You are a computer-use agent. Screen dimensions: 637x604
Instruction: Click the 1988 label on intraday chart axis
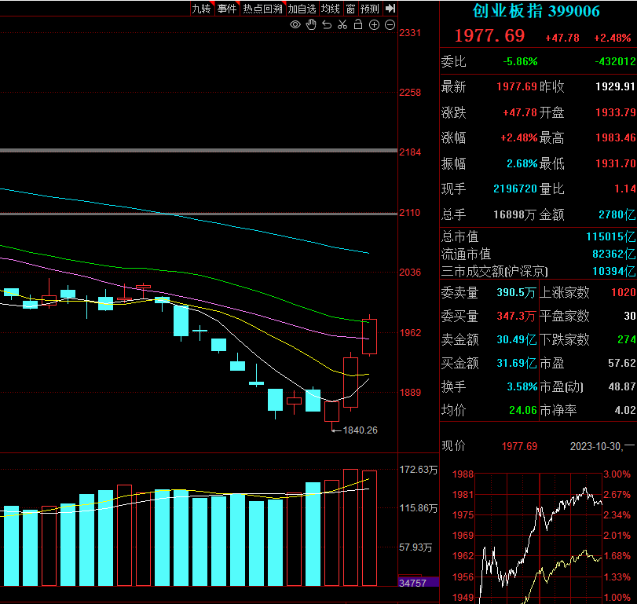[463, 474]
